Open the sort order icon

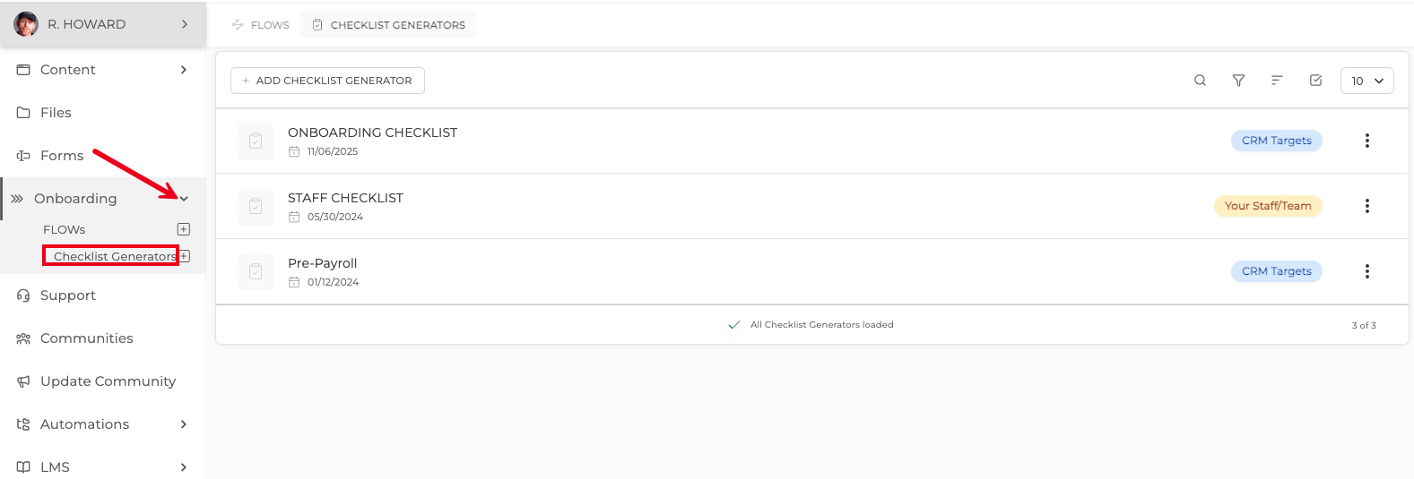point(1277,81)
